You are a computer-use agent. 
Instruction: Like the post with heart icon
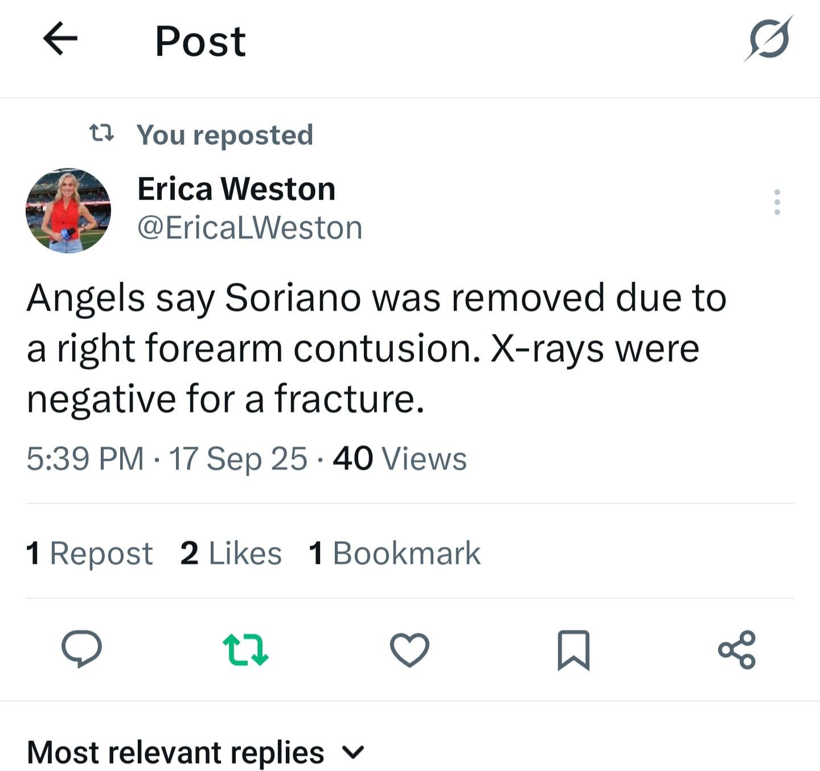(409, 649)
